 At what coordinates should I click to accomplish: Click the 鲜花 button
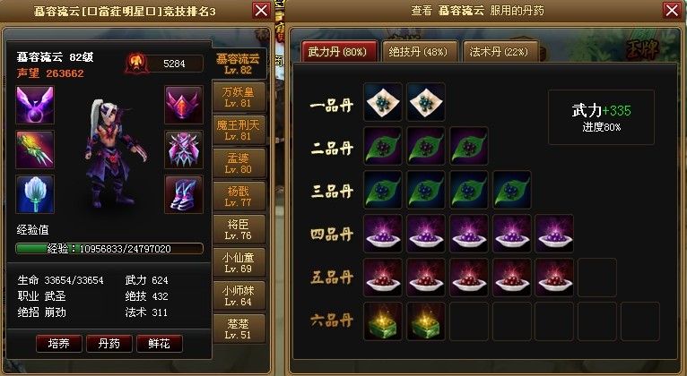tap(160, 344)
